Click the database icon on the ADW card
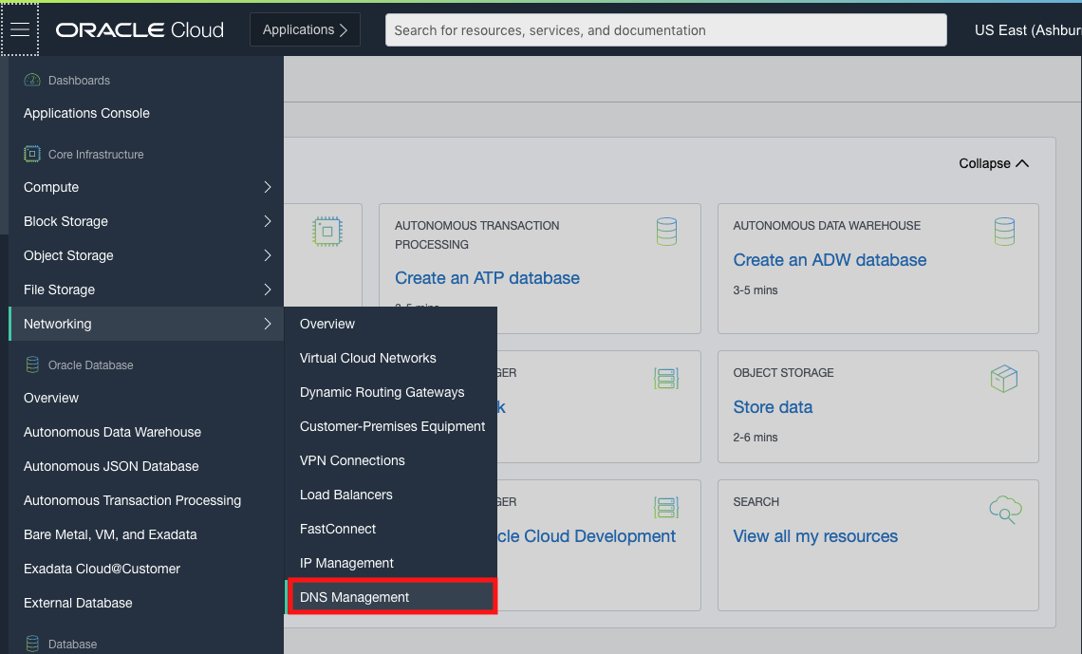This screenshot has width=1082, height=654. 1004,231
